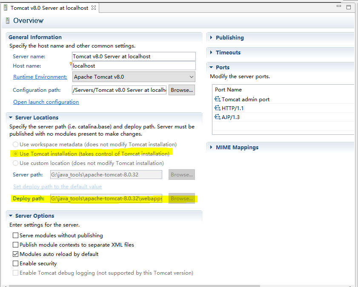Click the horizontal scrollbar at the bottom
The height and width of the screenshot is (287, 358).
point(134,286)
